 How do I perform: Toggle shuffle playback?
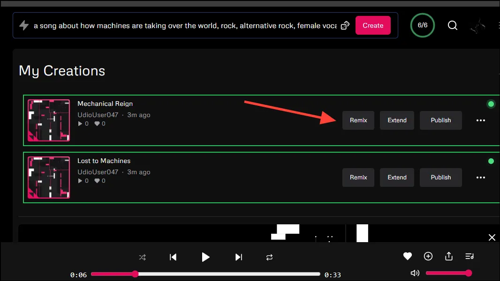[143, 257]
